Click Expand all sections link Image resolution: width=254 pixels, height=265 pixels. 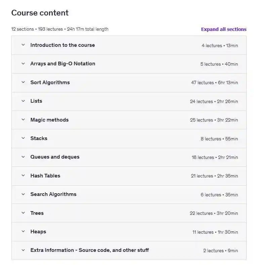[223, 29]
